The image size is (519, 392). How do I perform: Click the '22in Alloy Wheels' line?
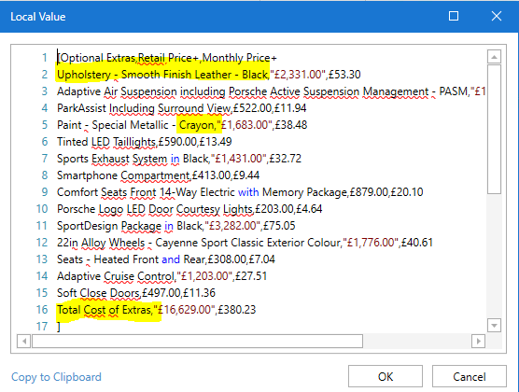click(x=245, y=243)
